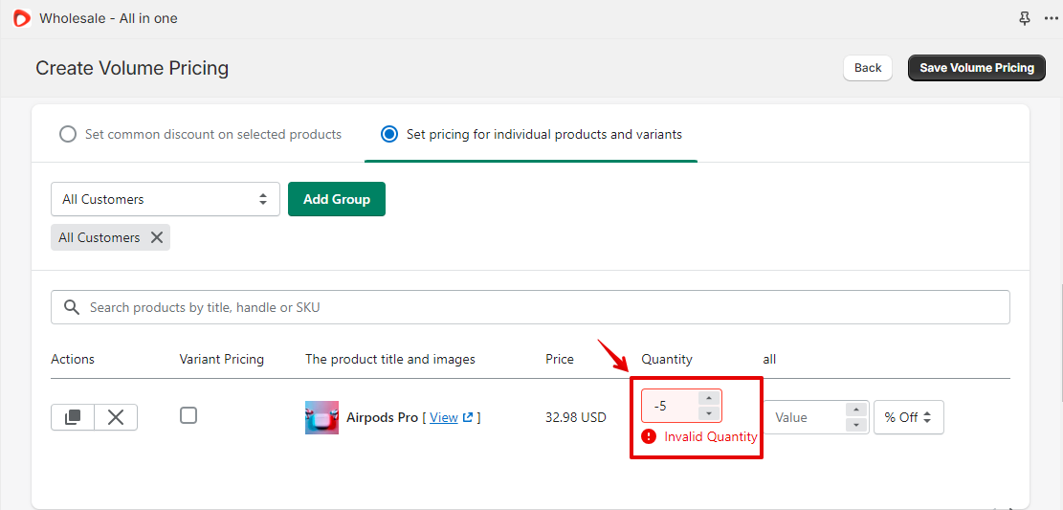Decrease the discount value with down arrow
The height and width of the screenshot is (510, 1063).
[856, 425]
